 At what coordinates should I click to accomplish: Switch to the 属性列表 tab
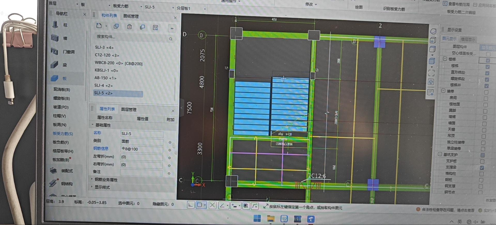[x=107, y=109]
